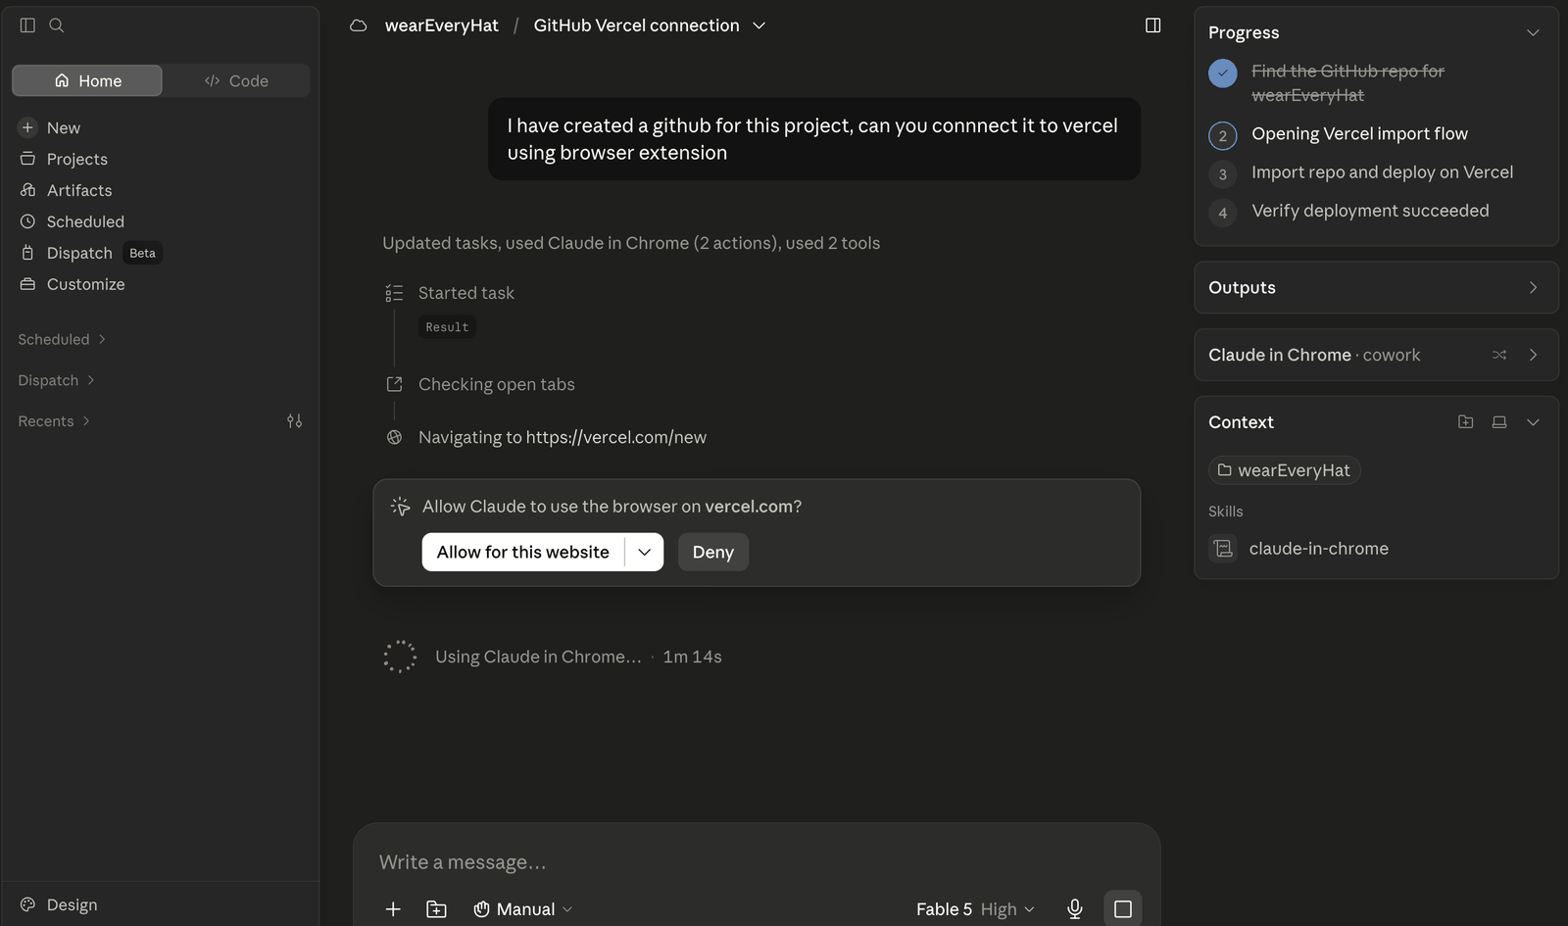Click the plus attach icon in composer
This screenshot has width=1568, height=926.
[x=393, y=909]
